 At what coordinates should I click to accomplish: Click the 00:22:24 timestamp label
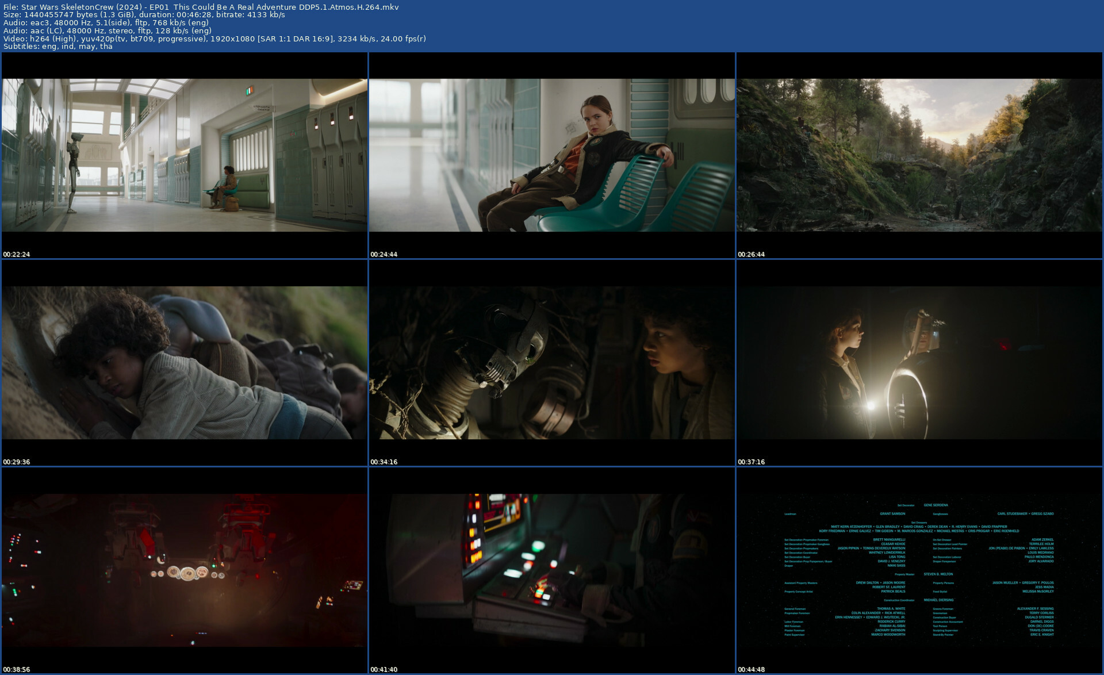point(17,254)
